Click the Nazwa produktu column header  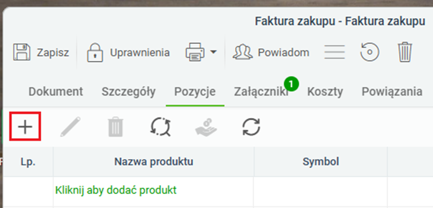click(154, 161)
